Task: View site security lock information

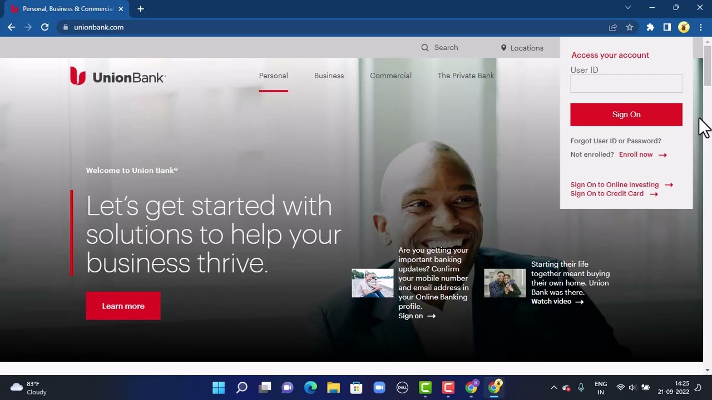Action: click(66, 27)
